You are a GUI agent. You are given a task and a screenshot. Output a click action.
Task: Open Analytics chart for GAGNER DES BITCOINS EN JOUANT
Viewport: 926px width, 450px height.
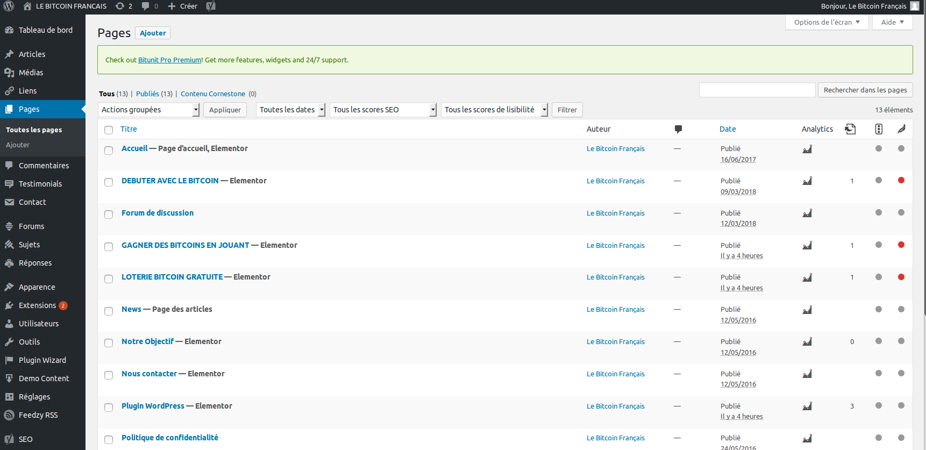tap(807, 246)
